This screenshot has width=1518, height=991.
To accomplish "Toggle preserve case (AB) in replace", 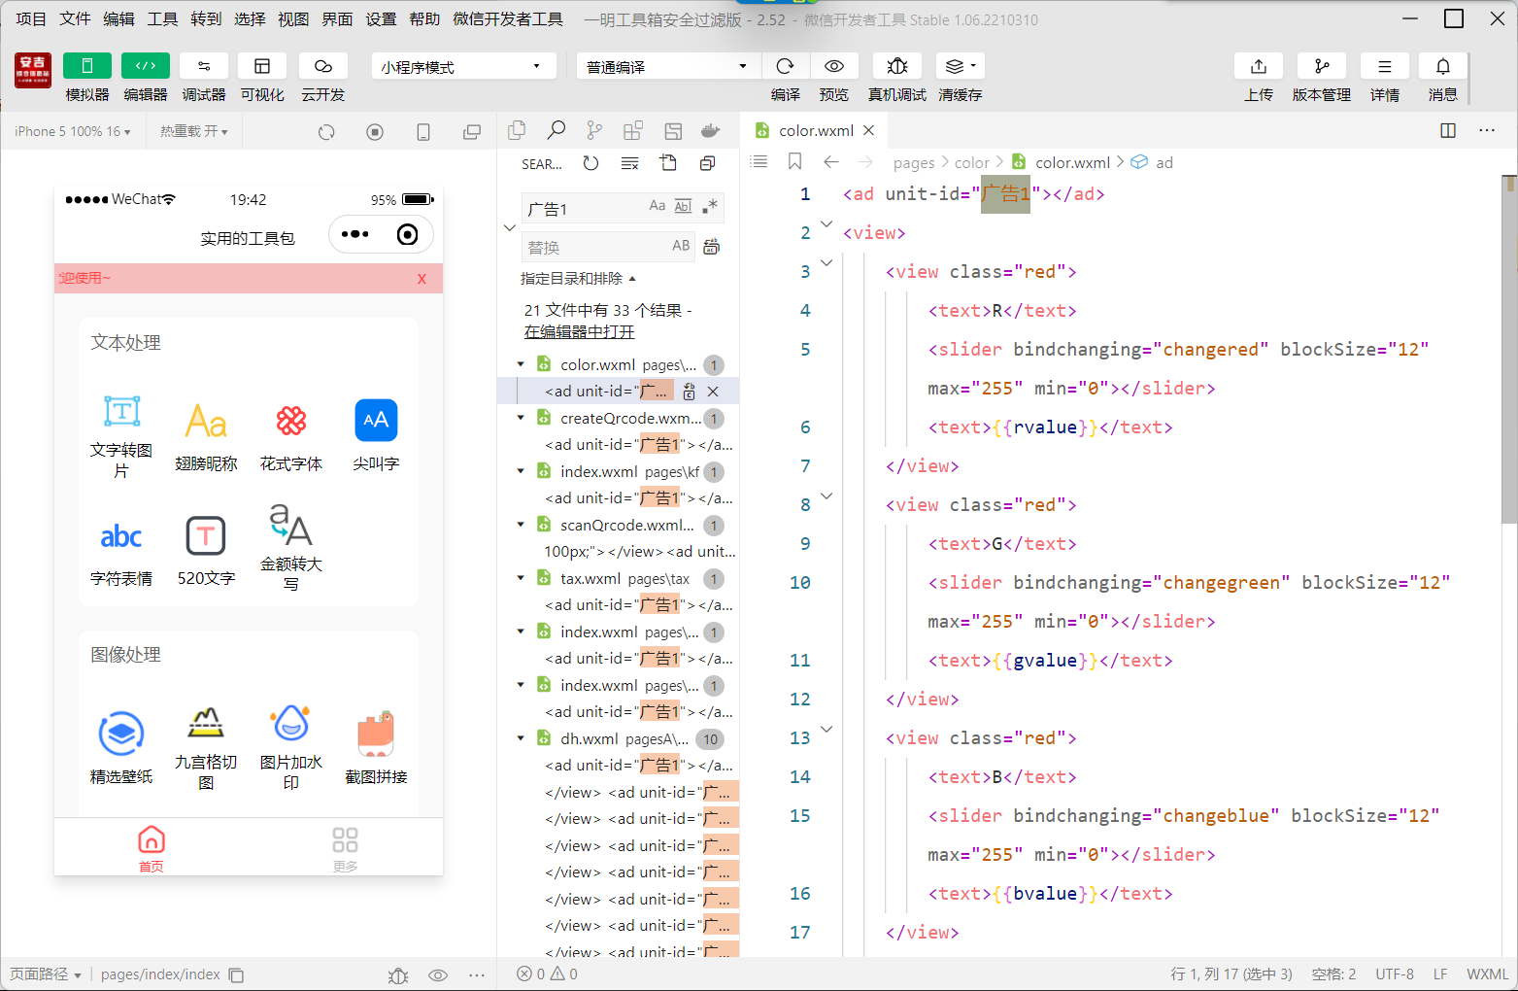I will click(681, 247).
